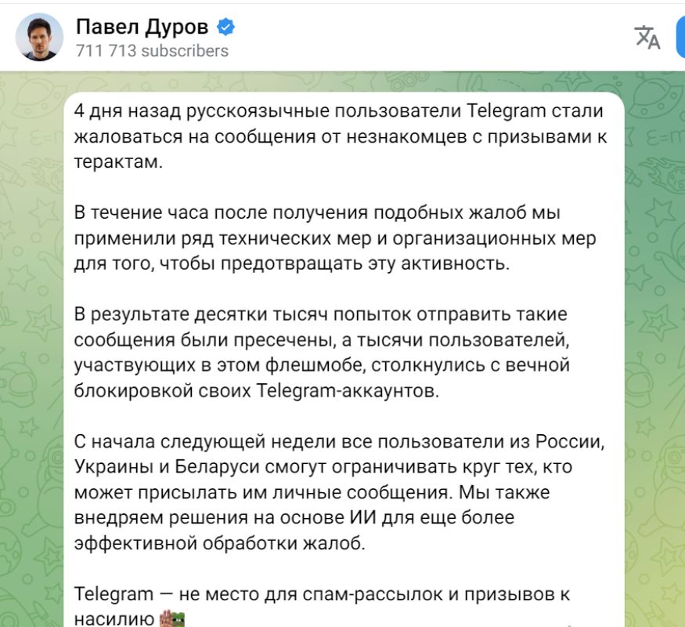Click paragraph starting "4 дня назад"

pyautogui.click(x=341, y=135)
